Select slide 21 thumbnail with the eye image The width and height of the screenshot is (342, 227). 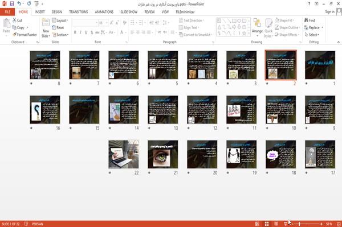pos(162,154)
